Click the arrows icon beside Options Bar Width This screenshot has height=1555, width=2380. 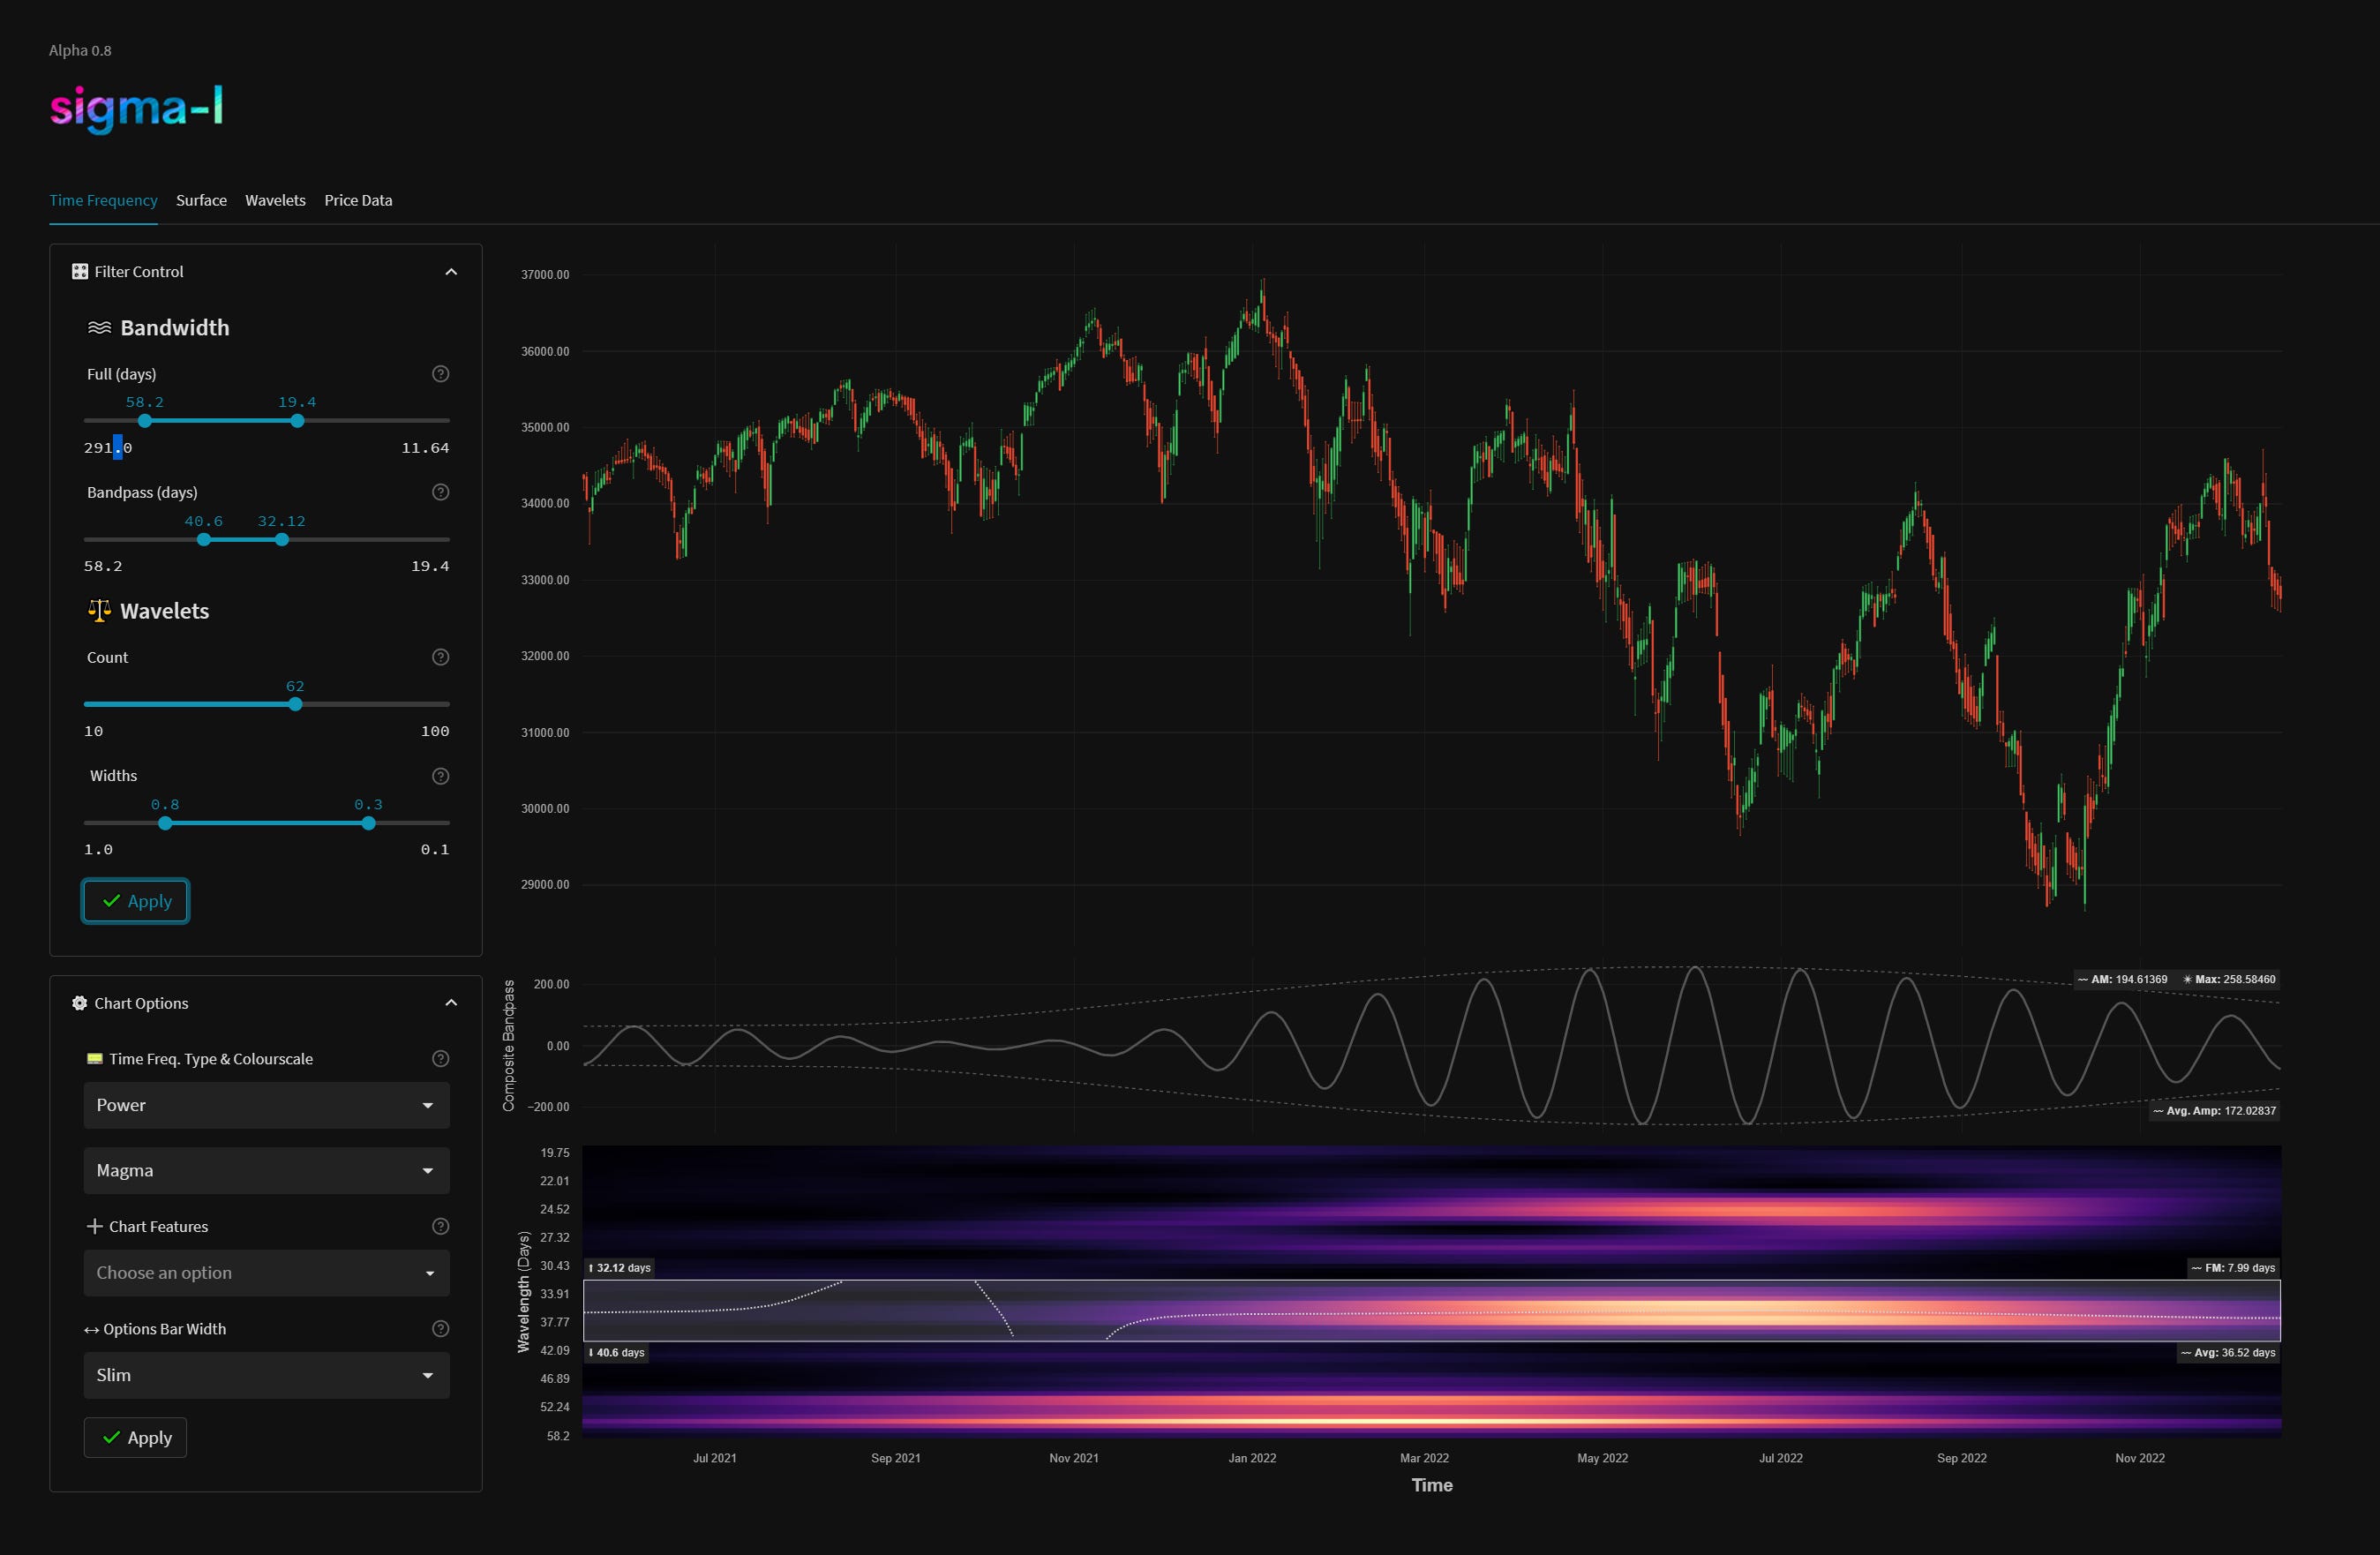pyautogui.click(x=91, y=1329)
